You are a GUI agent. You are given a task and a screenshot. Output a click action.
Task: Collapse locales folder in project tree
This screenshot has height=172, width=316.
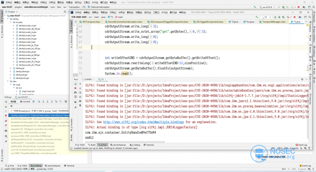point(11,22)
